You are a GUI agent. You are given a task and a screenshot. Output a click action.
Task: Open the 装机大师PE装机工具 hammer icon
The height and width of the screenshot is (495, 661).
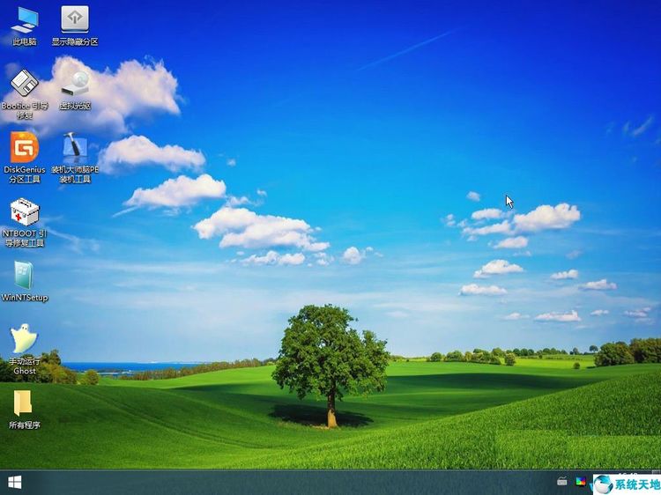click(x=75, y=147)
